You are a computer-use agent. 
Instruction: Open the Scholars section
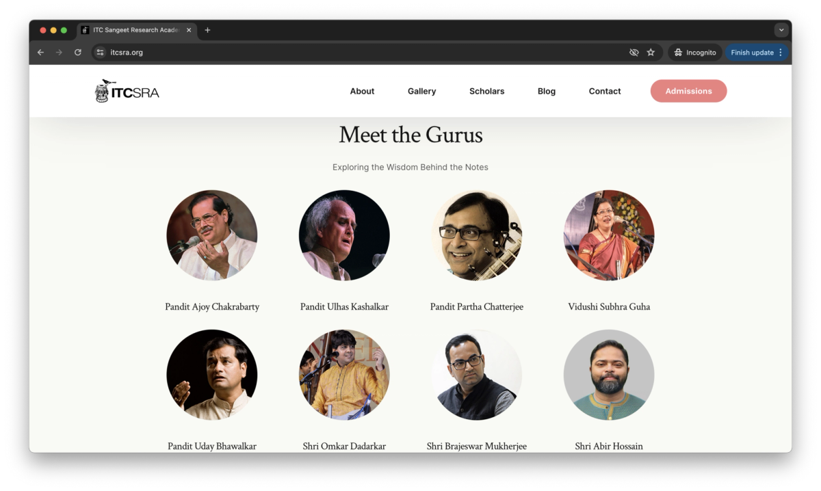click(x=486, y=91)
